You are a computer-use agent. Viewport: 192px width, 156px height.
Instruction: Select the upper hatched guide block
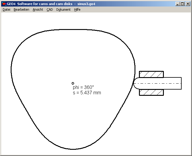pyautogui.click(x=151, y=74)
